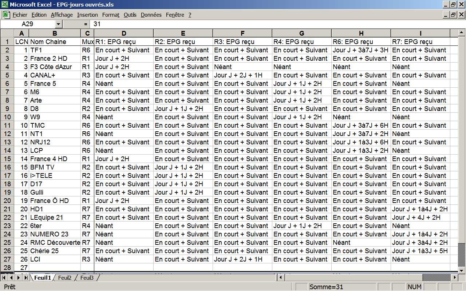Viewport: 466px width, 291px height.
Task: Select the cell 'NRJ12'
Action: point(55,142)
